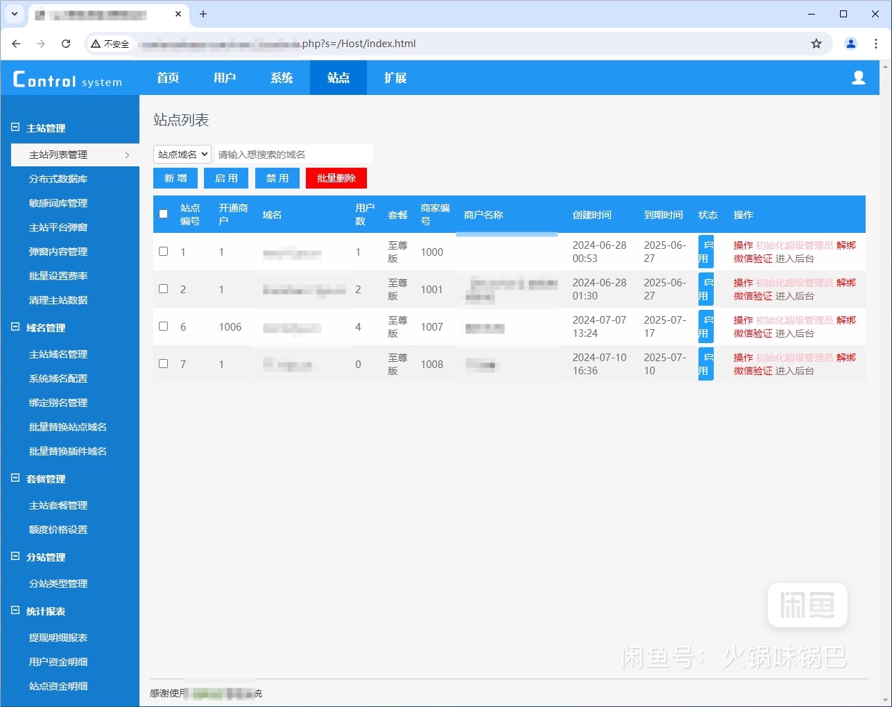Open a new browser tab with plus icon
Screen dimensions: 892x707
pos(203,14)
